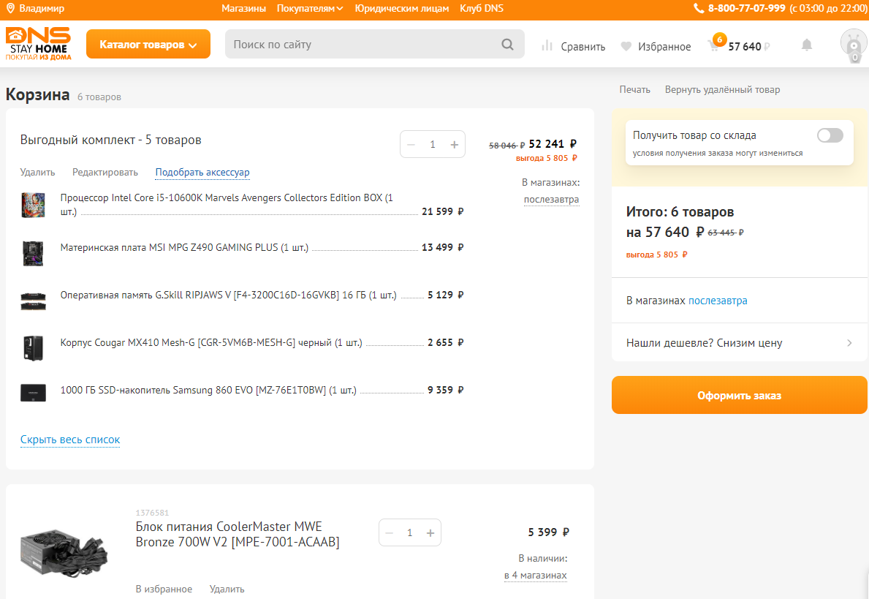The width and height of the screenshot is (869, 599).
Task: Increase the bundle quantity with plus
Action: click(454, 145)
